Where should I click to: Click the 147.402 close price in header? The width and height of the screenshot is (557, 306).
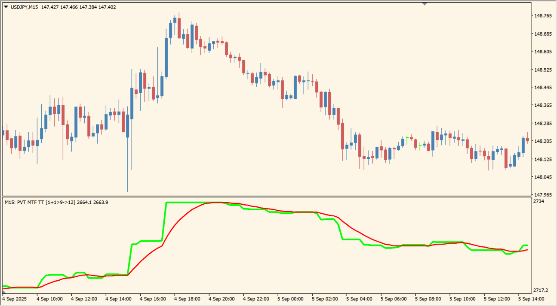point(107,7)
